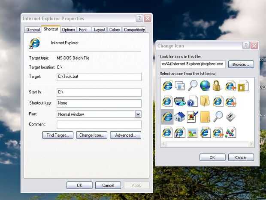The width and height of the screenshot is (266, 200).
Task: Click the Start in field
Action: pyautogui.click(x=99, y=92)
